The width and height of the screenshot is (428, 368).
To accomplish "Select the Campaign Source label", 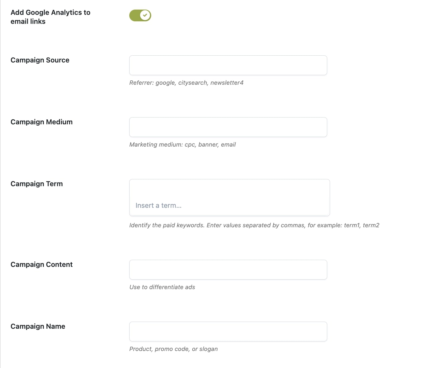I will (x=40, y=60).
